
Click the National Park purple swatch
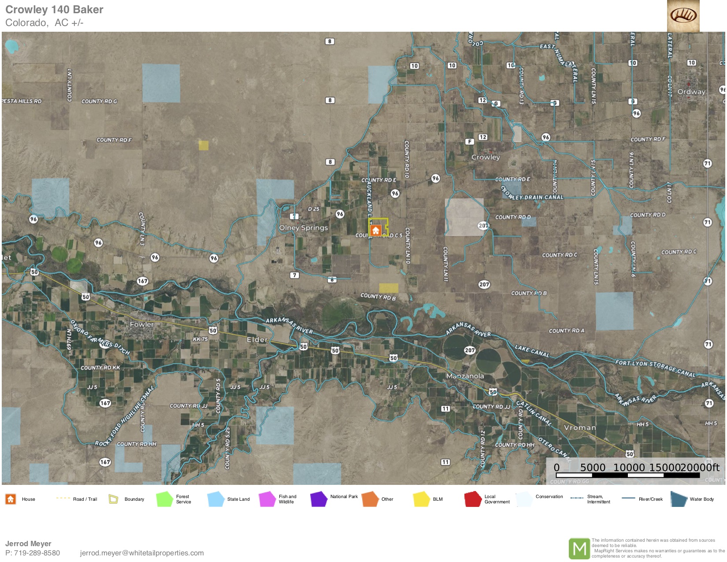[319, 499]
